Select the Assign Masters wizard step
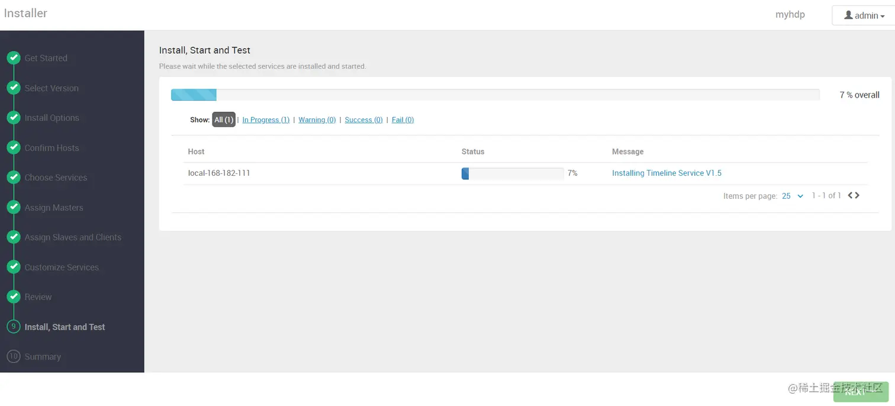The image size is (895, 406). click(x=54, y=208)
